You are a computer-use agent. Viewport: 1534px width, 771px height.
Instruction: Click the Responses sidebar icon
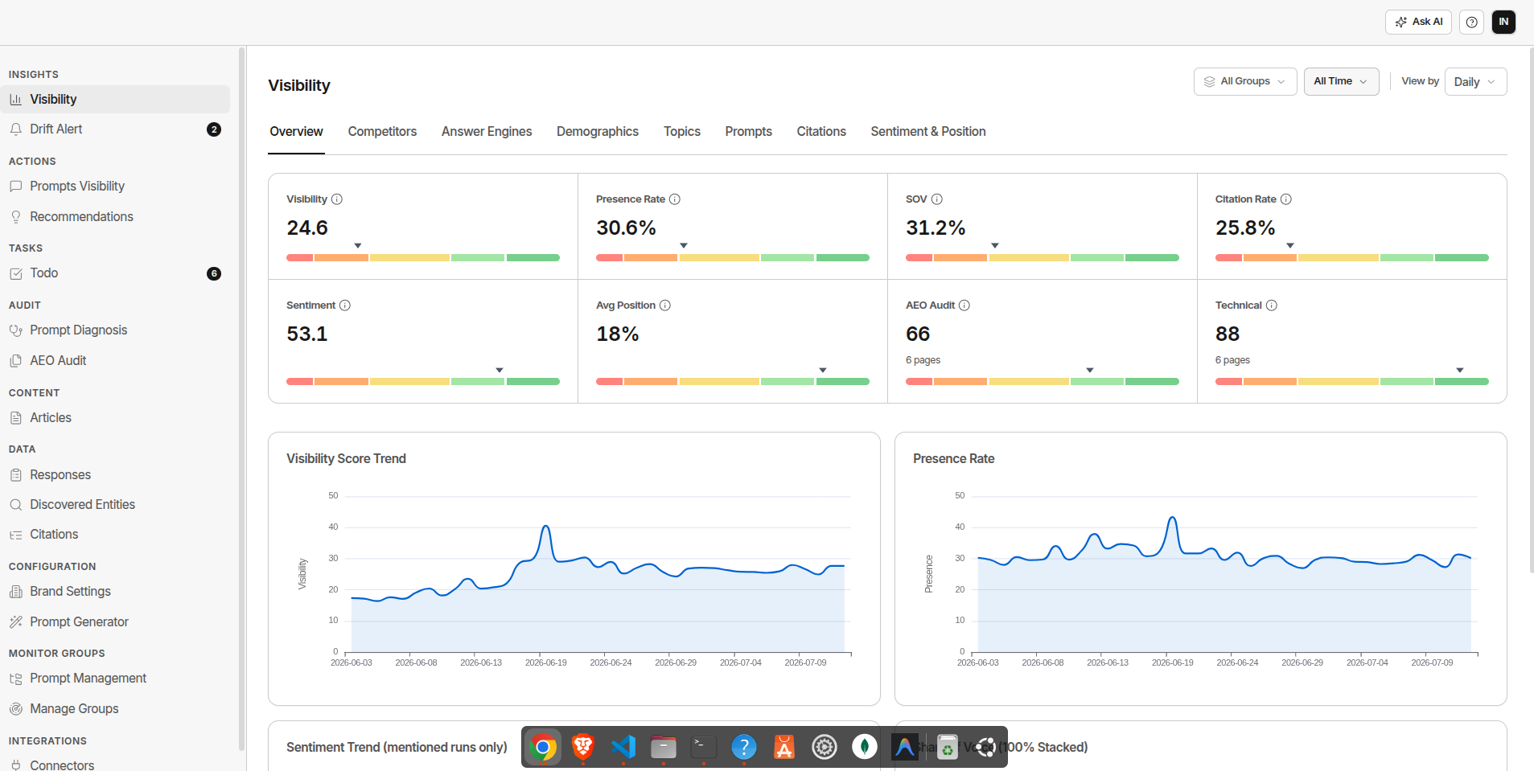pos(15,475)
